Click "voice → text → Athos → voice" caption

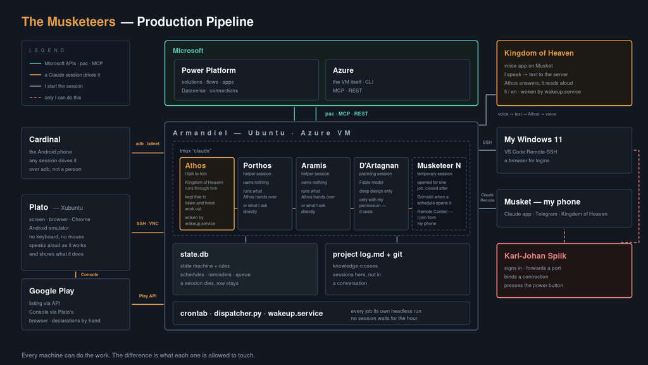[527, 114]
